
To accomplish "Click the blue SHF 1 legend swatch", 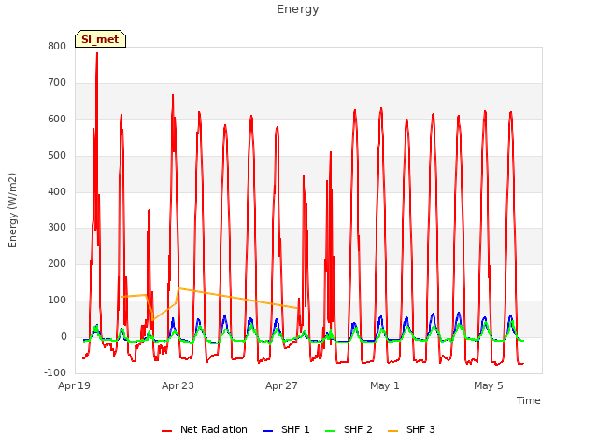I will (268, 431).
